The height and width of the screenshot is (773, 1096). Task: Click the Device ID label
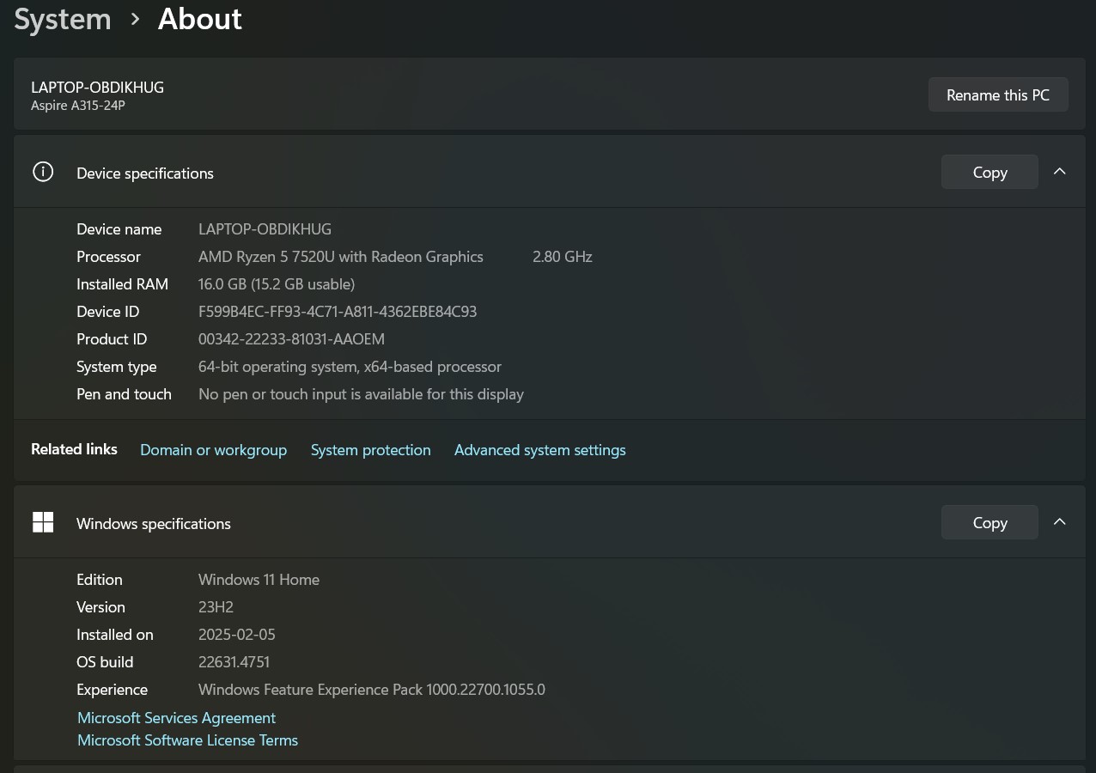[107, 312]
